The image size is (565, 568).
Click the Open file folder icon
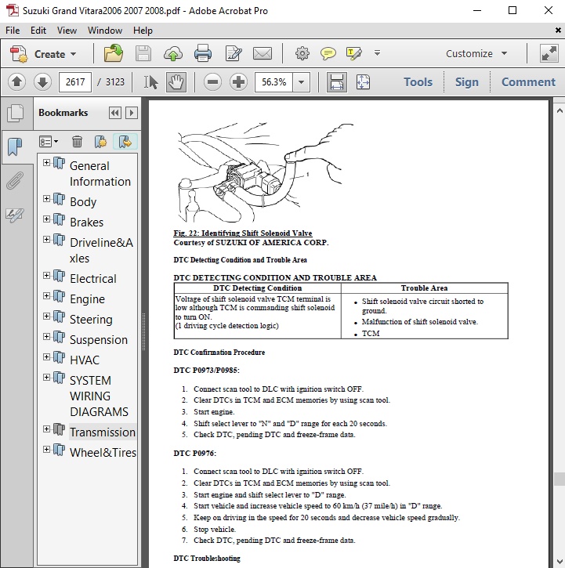coord(114,53)
